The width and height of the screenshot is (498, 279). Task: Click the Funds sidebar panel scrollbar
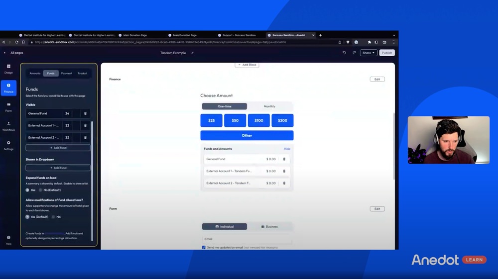tap(92, 181)
